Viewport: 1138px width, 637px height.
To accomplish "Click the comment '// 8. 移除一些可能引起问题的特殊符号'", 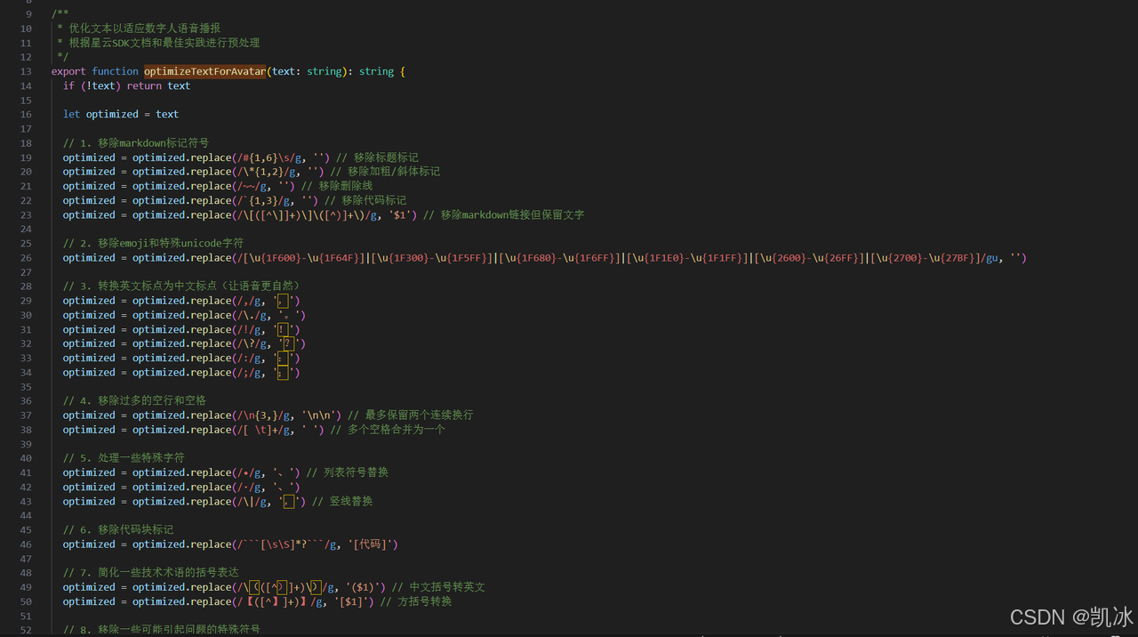I will 161,630.
